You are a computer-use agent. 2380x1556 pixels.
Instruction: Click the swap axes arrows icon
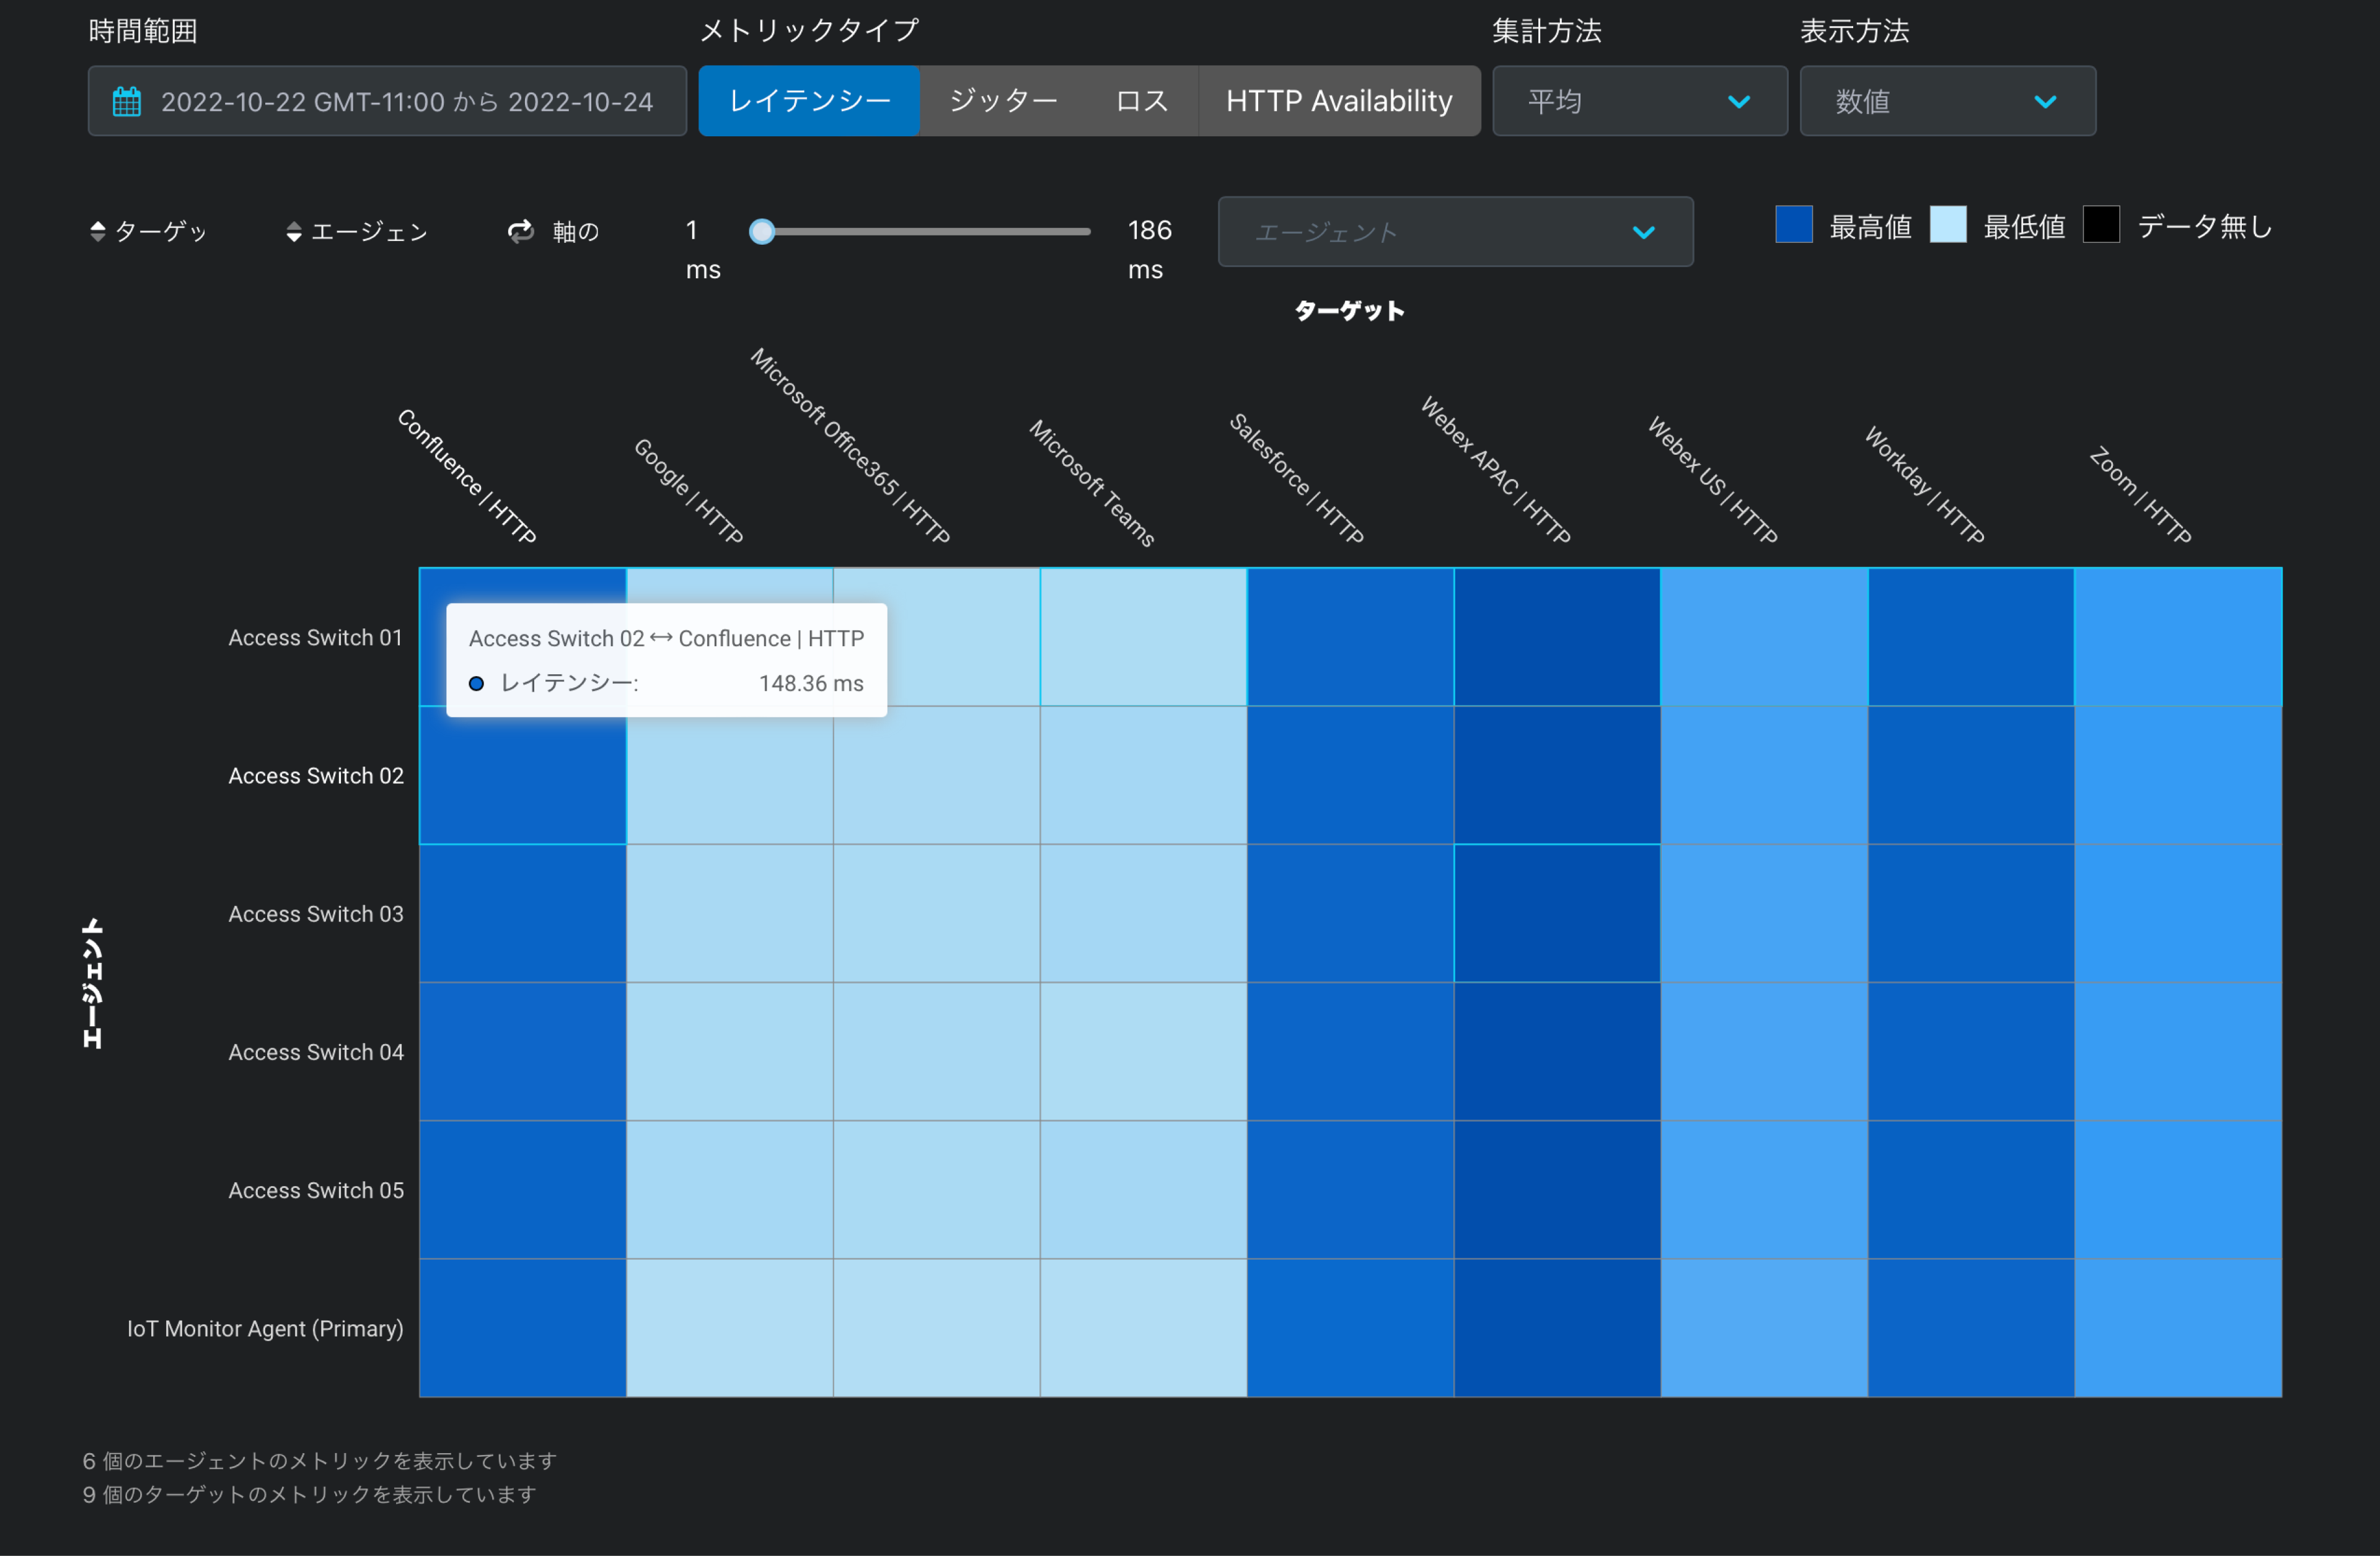click(x=520, y=232)
